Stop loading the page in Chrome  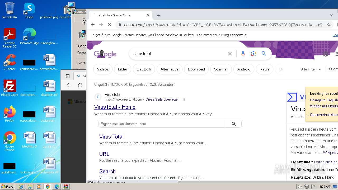(x=110, y=25)
